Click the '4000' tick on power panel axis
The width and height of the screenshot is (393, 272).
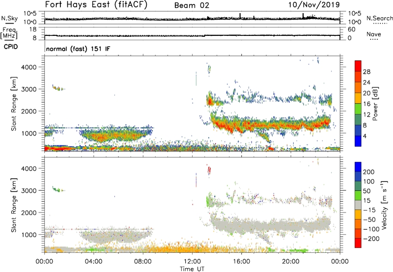[28, 67]
